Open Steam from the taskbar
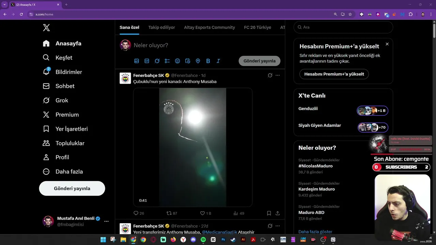Viewport: 436px width, 245px height. [233, 240]
